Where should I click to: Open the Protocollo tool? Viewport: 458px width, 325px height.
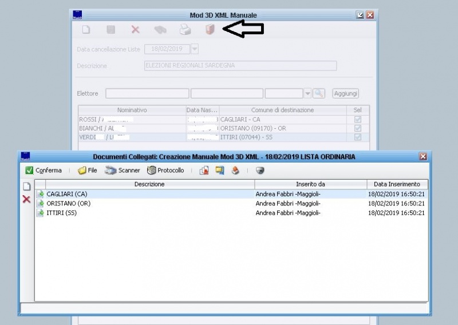(165, 171)
